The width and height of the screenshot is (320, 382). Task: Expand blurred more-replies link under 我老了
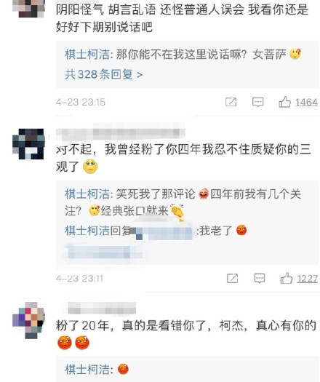(103, 252)
